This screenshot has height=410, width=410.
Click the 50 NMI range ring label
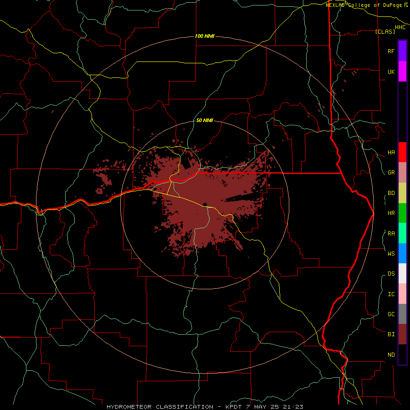205,120
